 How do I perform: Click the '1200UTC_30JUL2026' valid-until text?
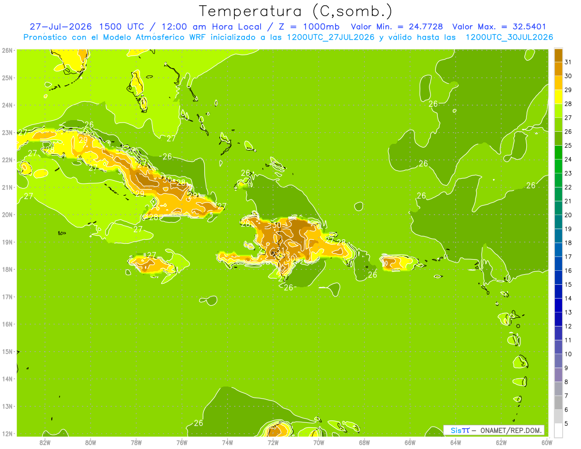(509, 37)
